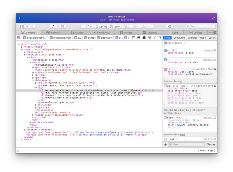Reload the inspected page
This screenshot has width=233, height=172.
(x=53, y=26)
